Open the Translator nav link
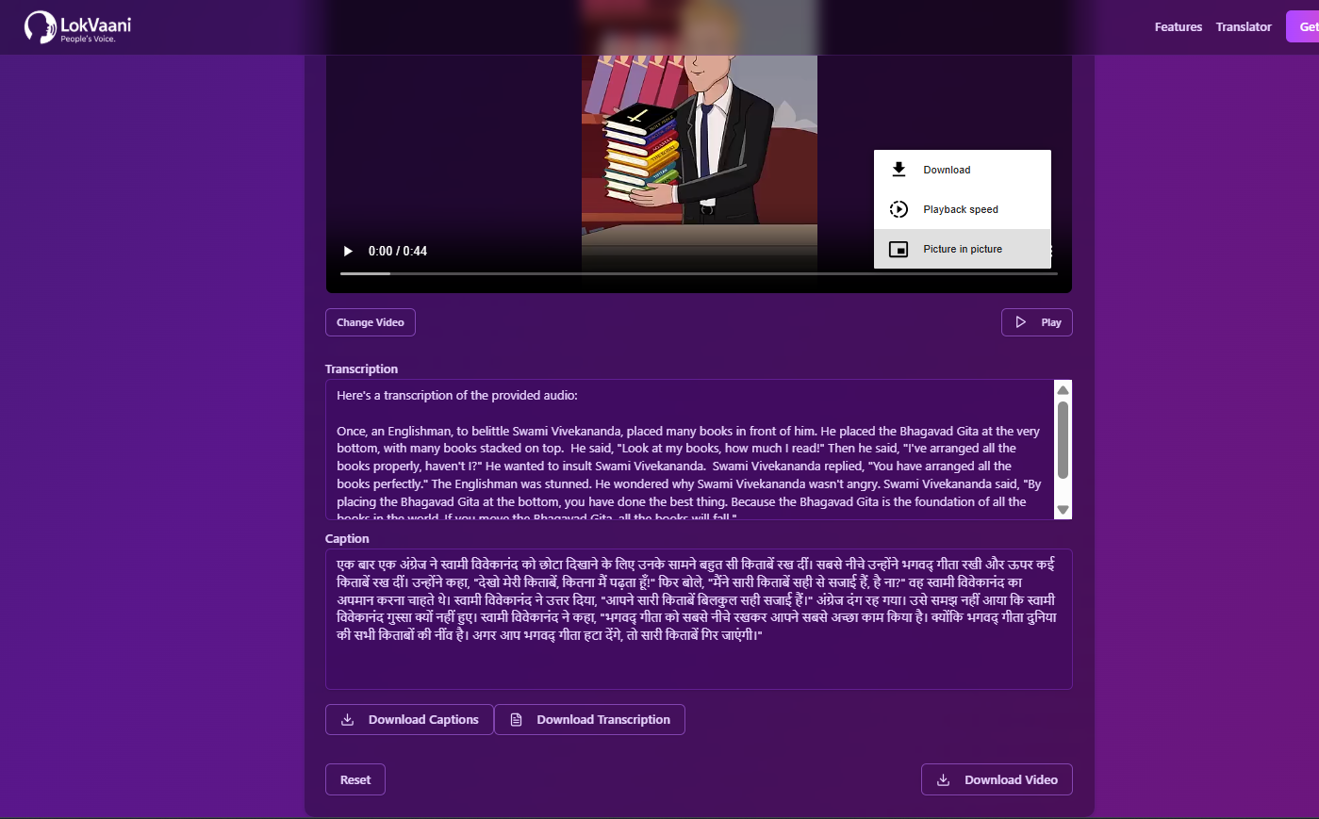Screen dimensions: 1319x819 pyautogui.click(x=1244, y=27)
